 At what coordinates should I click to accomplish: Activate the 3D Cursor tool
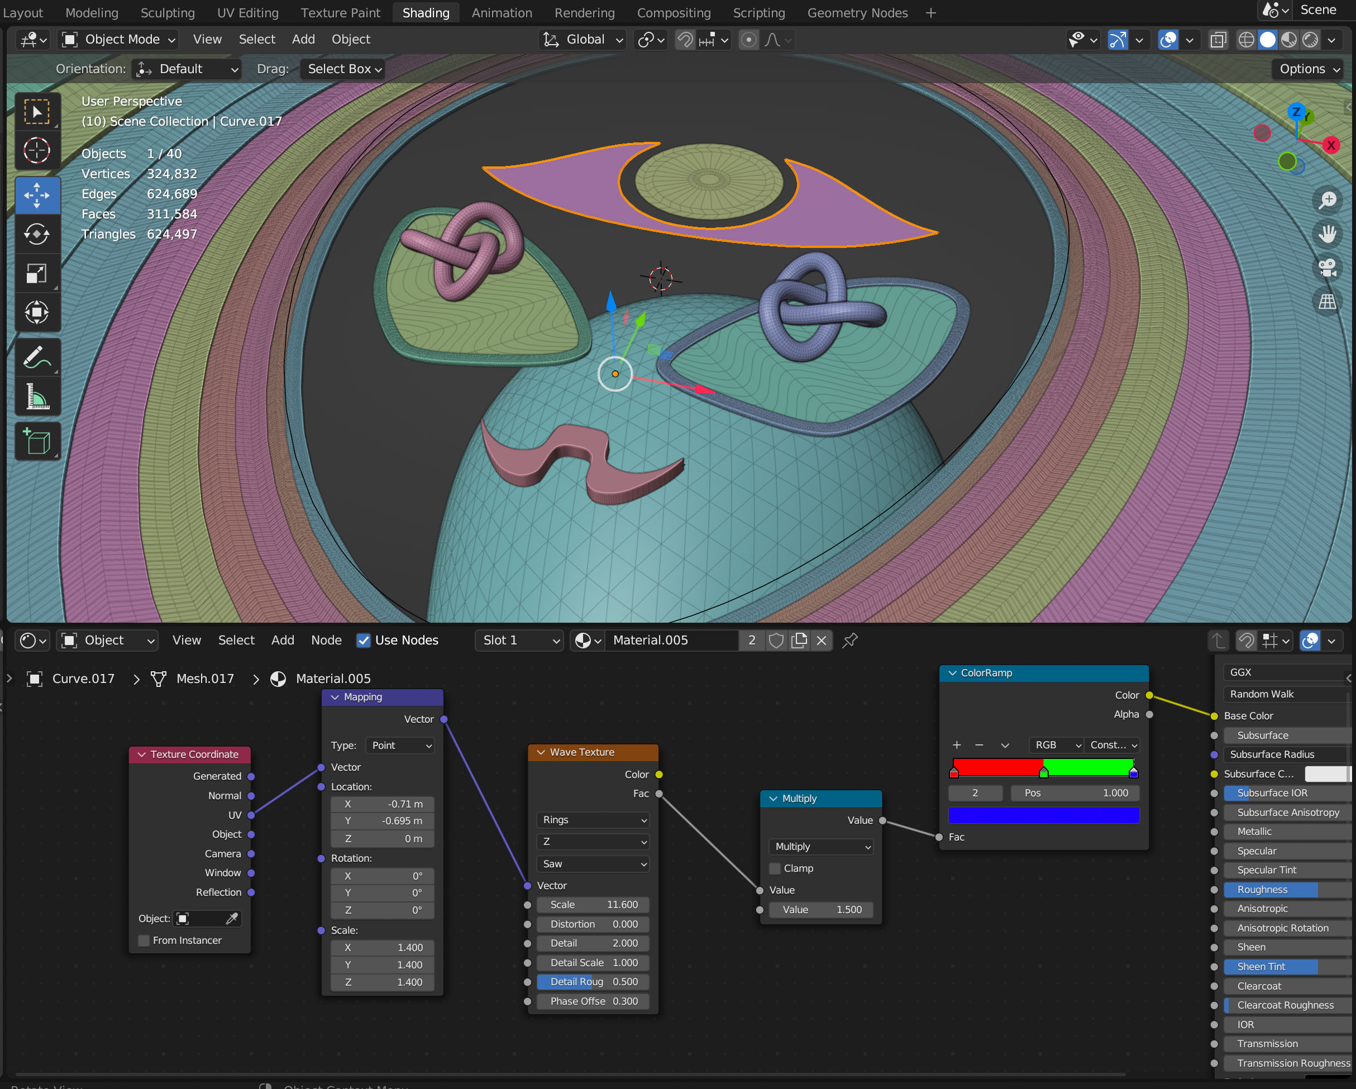[x=37, y=151]
